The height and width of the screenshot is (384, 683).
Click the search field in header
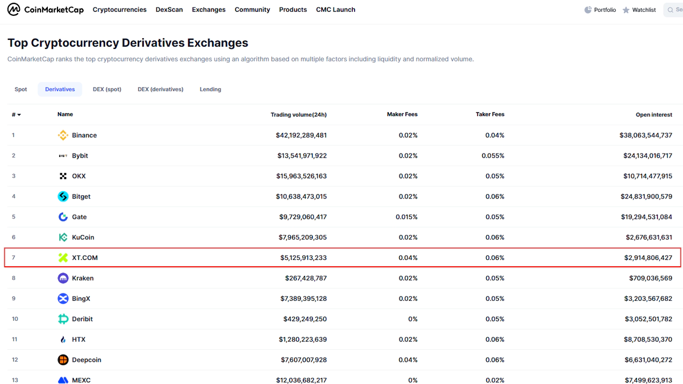point(674,10)
